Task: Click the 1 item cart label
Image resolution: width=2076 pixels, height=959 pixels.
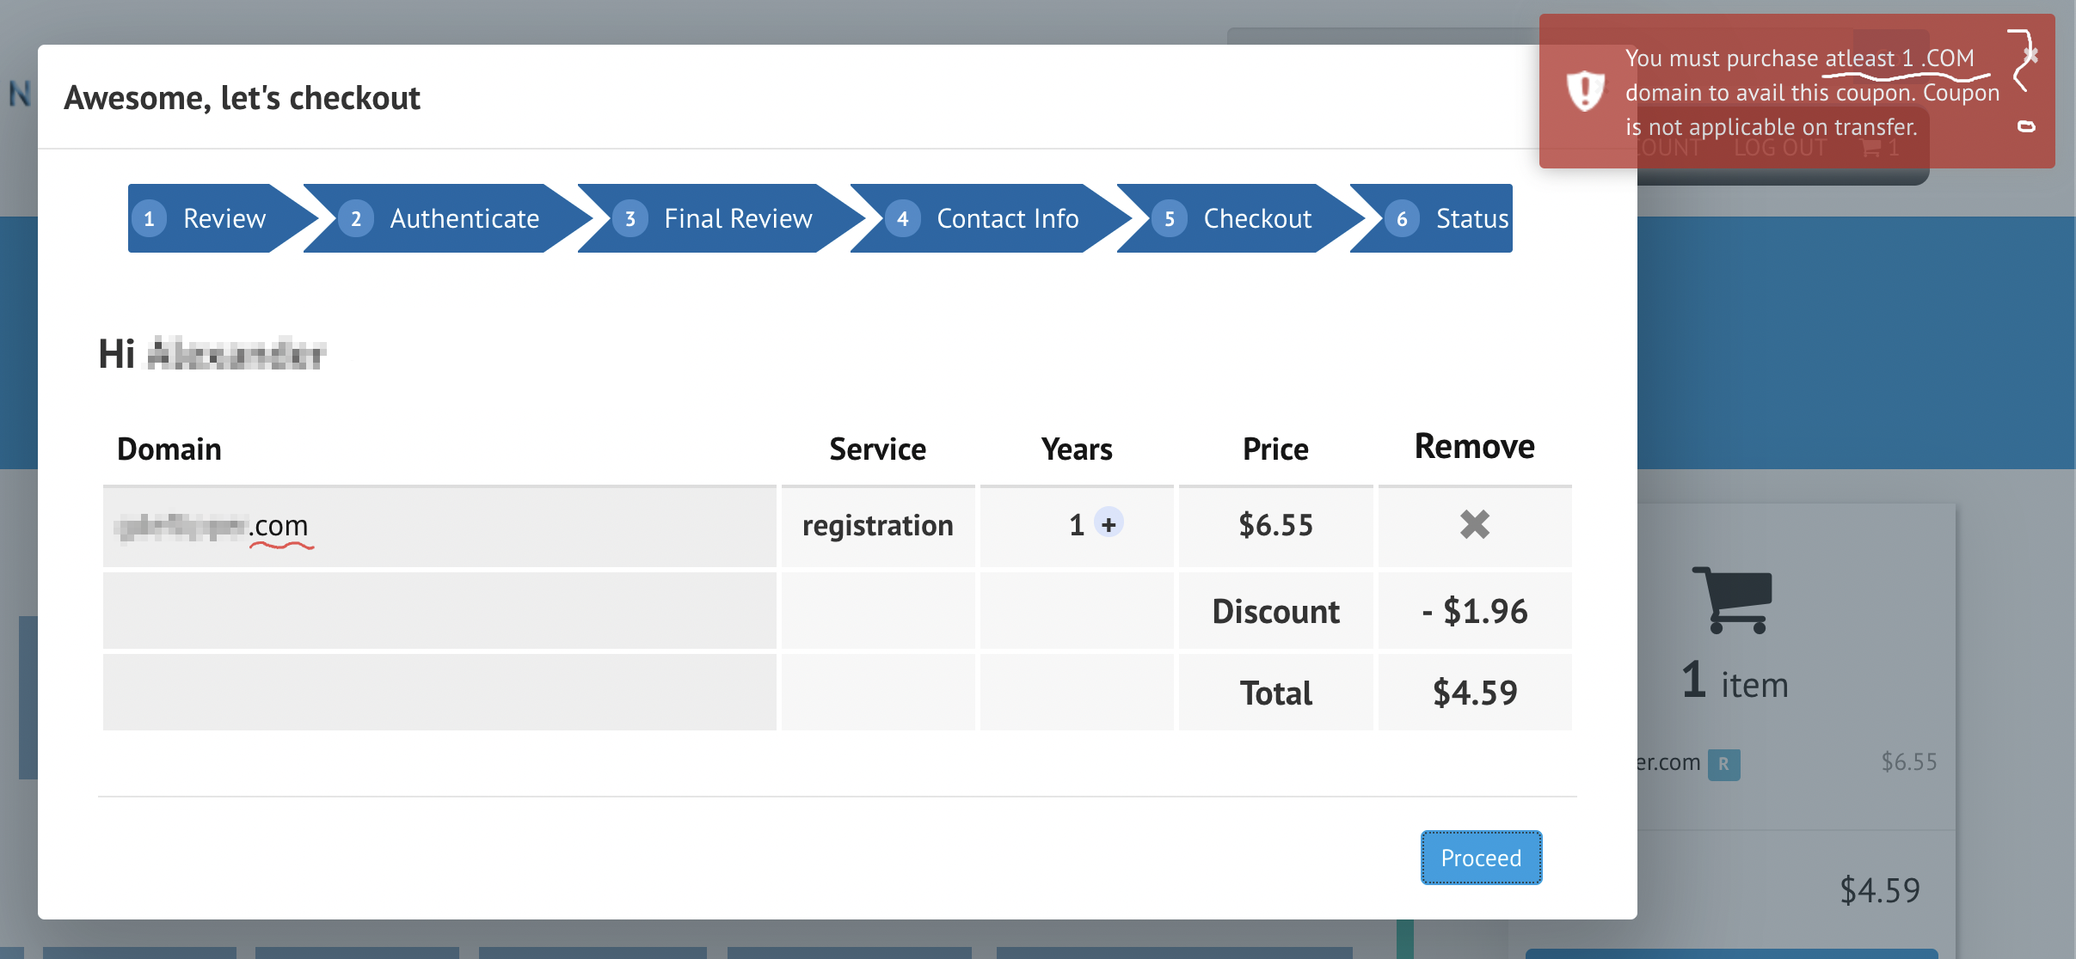Action: (1735, 683)
